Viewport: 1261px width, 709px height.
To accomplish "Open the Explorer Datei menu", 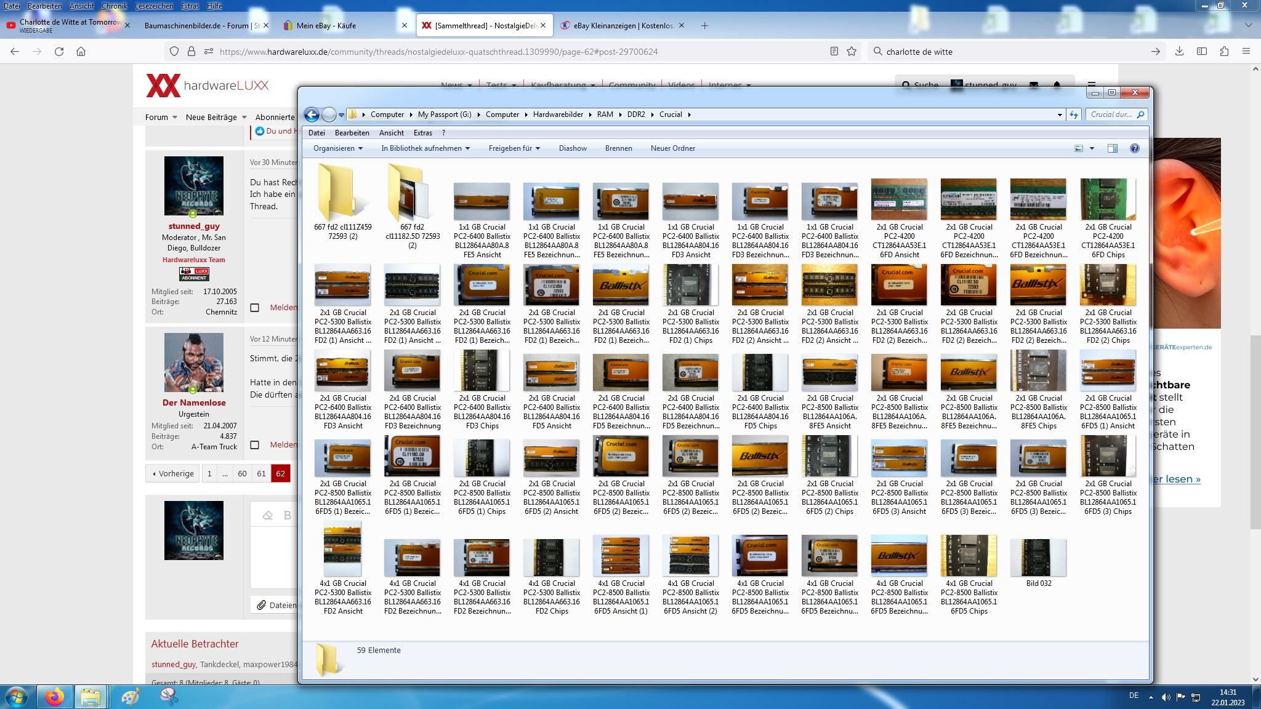I will [x=316, y=133].
